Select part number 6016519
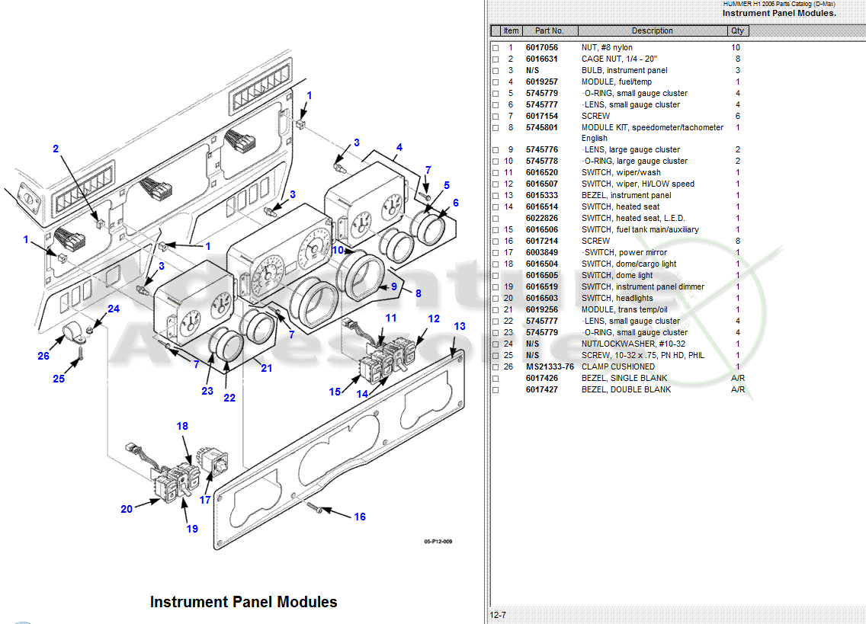The image size is (866, 624). 542,286
